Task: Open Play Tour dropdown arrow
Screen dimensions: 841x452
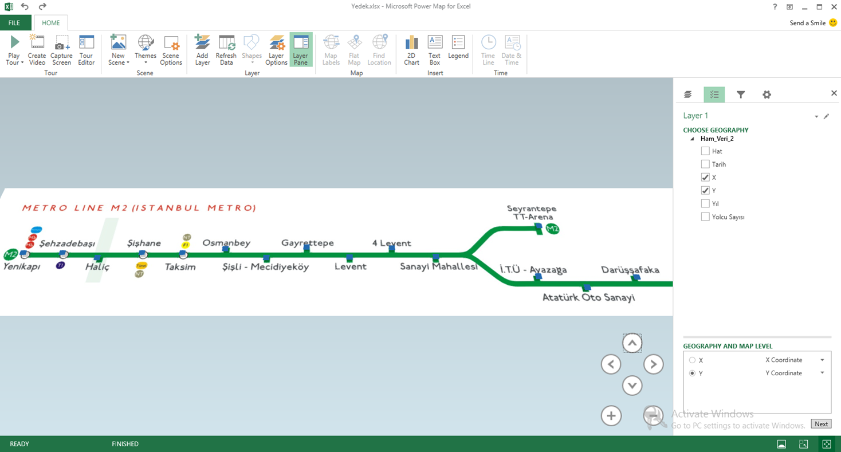Action: [22, 63]
